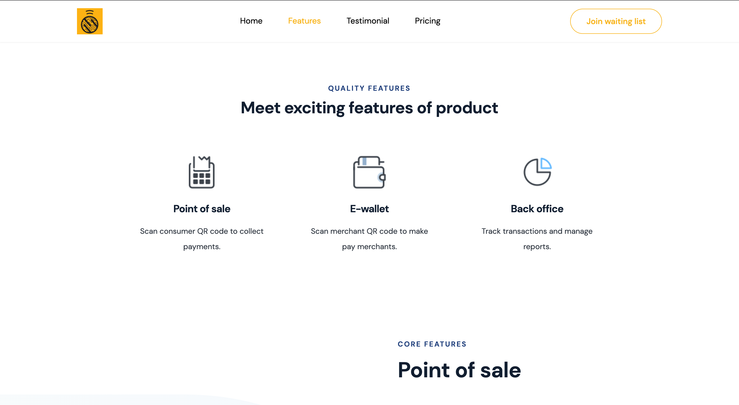Click the Meet exciting features of product heading
This screenshot has width=739, height=405.
pos(369,108)
